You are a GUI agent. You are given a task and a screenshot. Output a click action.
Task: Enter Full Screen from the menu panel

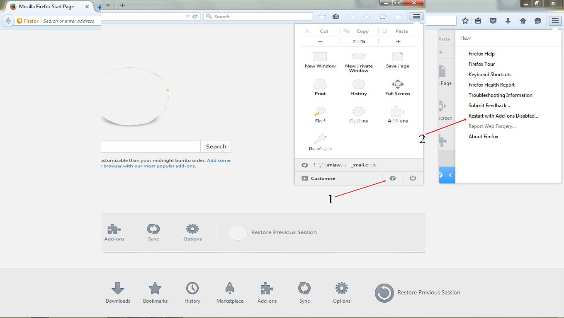pyautogui.click(x=397, y=87)
